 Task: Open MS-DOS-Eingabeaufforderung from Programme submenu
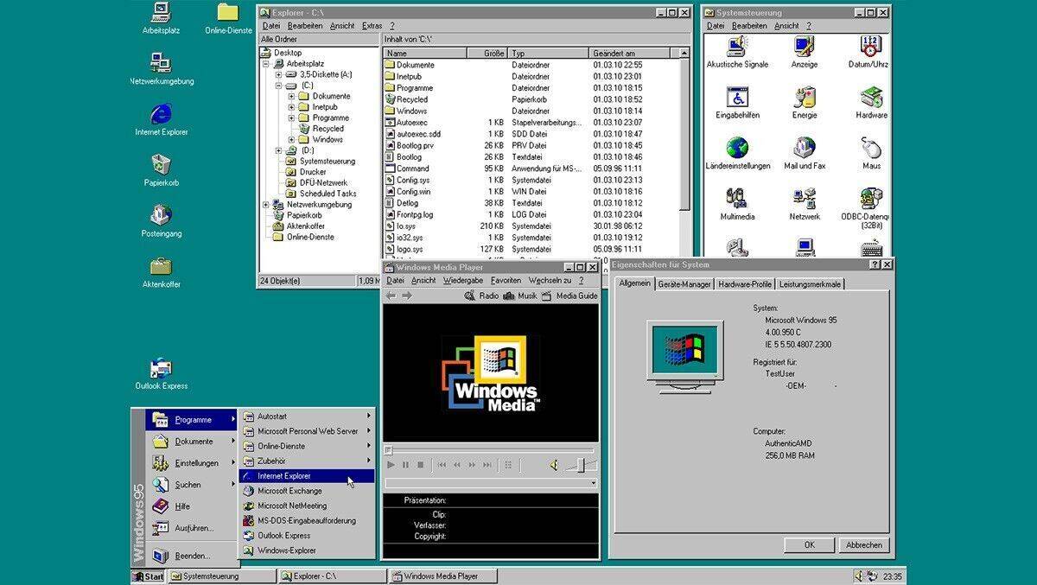click(x=307, y=521)
